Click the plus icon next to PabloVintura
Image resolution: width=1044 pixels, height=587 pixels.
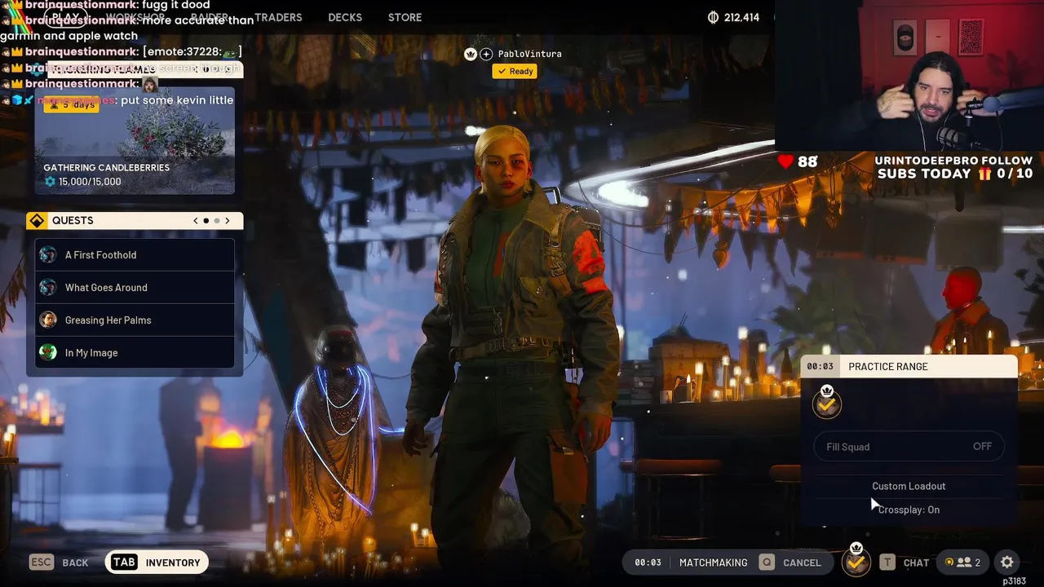486,54
